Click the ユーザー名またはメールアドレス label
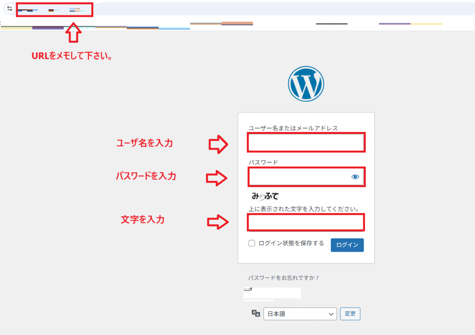475x335 pixels. (293, 128)
